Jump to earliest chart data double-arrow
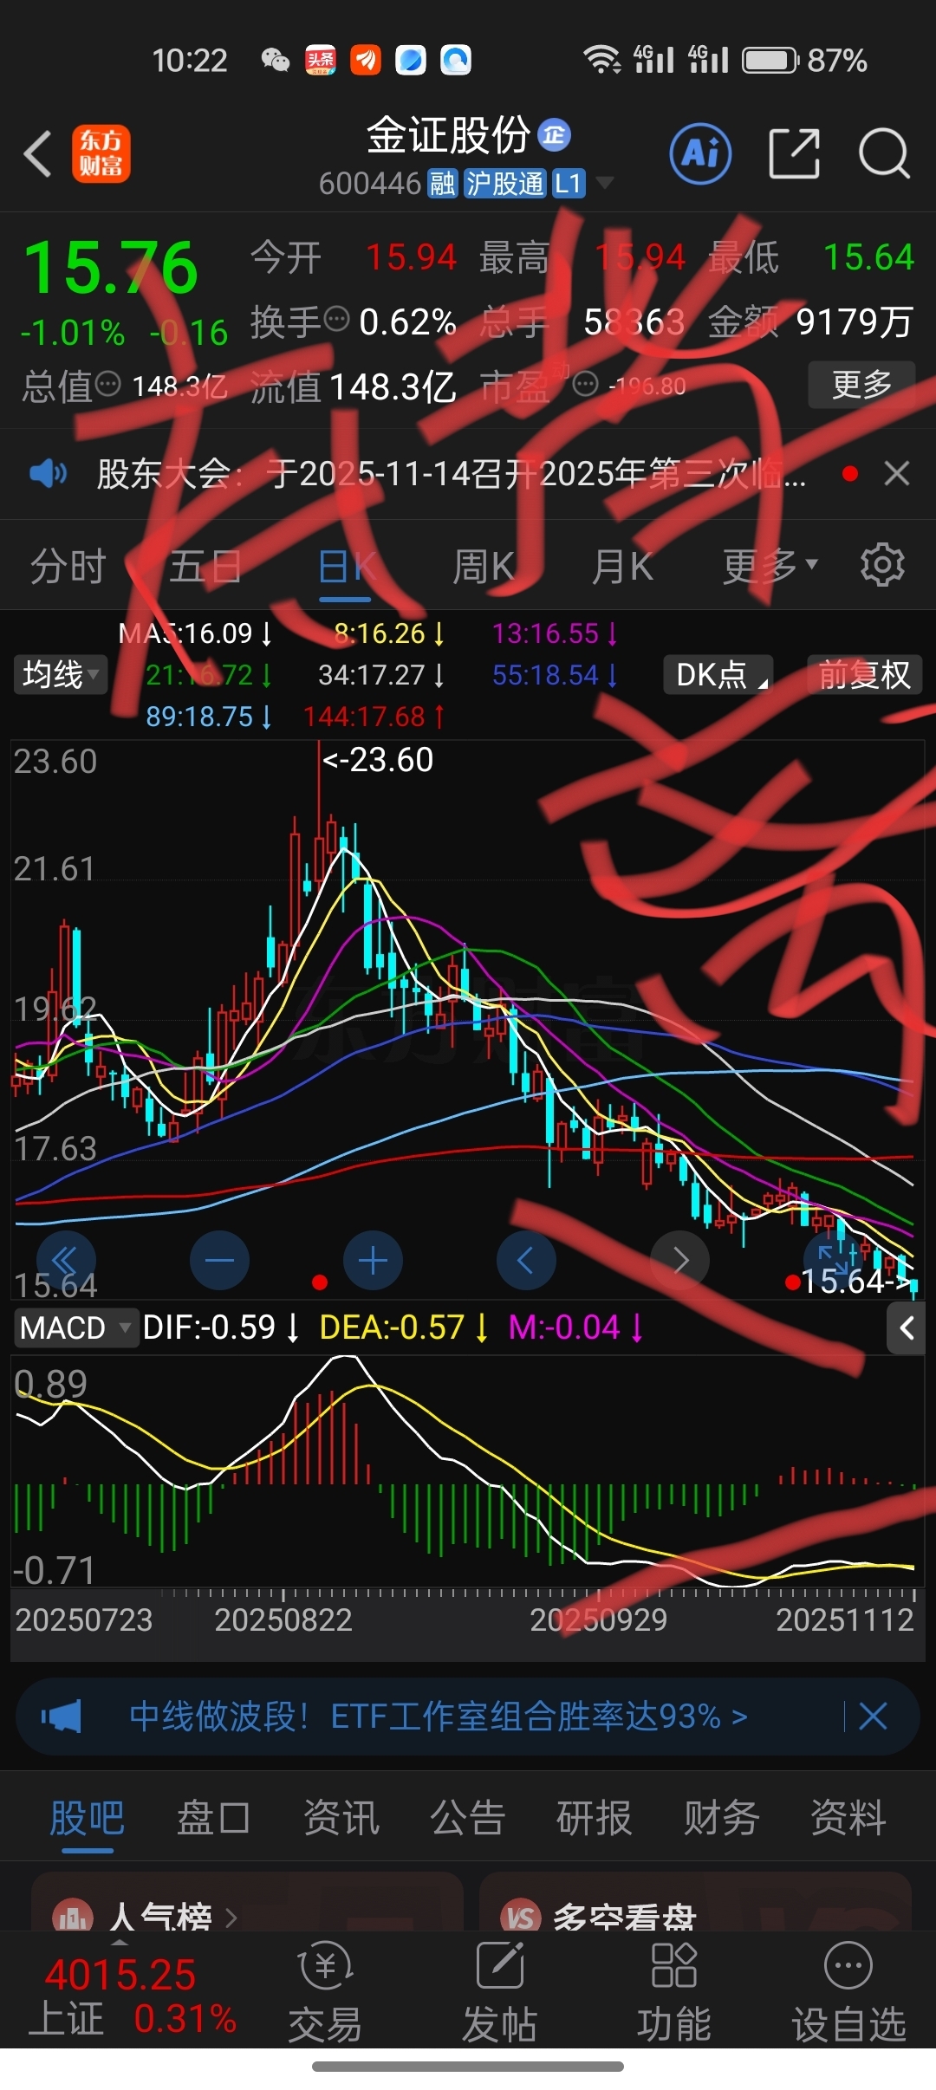The height and width of the screenshot is (2090, 936). 66,1260
